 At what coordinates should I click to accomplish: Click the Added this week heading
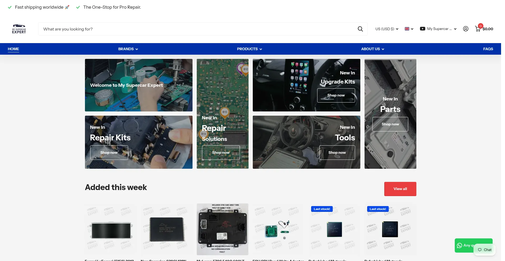tap(116, 187)
